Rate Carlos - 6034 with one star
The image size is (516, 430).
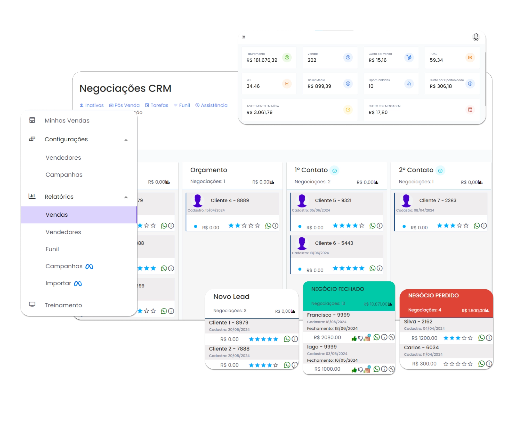pyautogui.click(x=446, y=364)
